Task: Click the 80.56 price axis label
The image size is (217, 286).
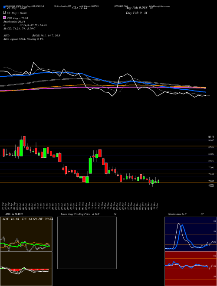Action: click(211, 161)
